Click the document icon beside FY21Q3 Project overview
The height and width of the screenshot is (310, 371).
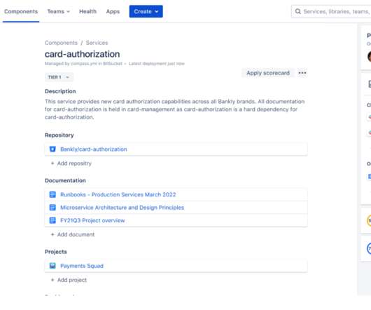52,220
